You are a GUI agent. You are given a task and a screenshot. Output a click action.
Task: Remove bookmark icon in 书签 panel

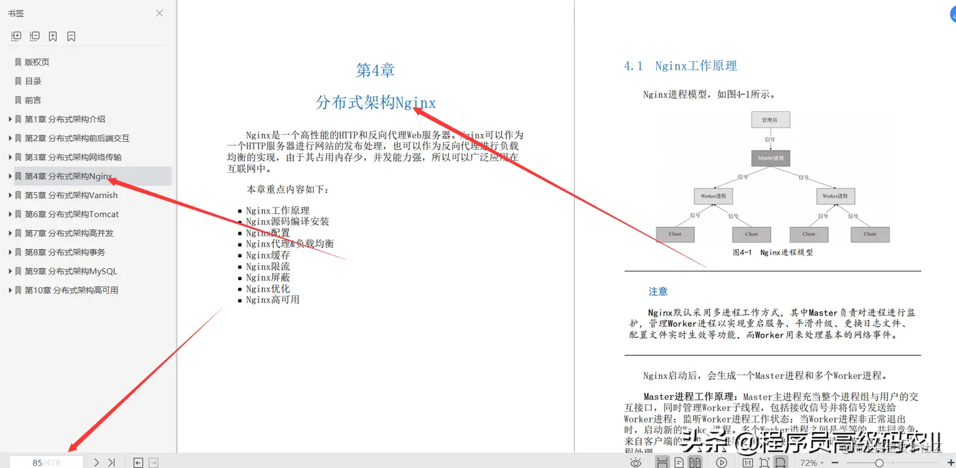point(71,36)
